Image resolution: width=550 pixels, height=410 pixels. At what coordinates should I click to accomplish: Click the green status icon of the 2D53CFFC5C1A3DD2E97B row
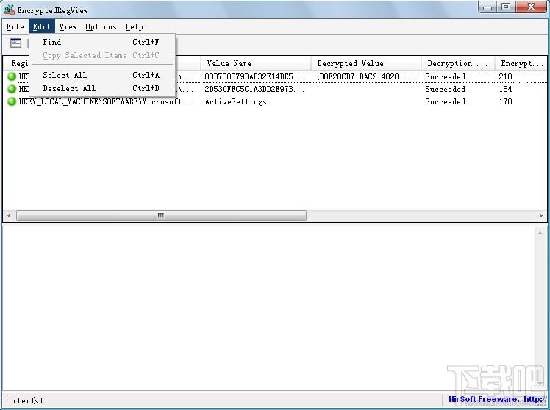click(x=12, y=89)
